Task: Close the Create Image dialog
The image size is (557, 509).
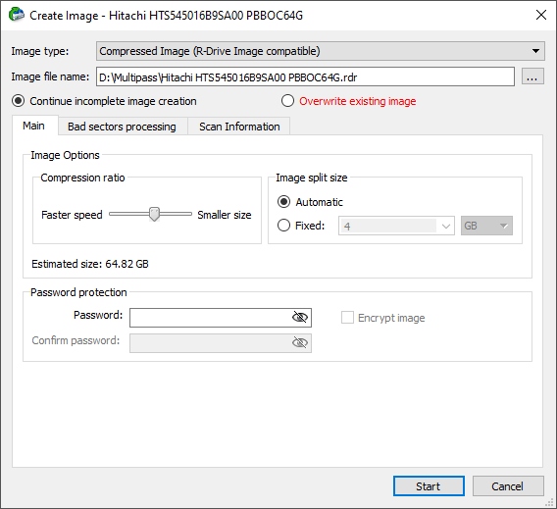Action: pyautogui.click(x=541, y=15)
